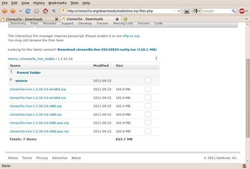
Task: Open the Support page tab
Action: click(67, 23)
